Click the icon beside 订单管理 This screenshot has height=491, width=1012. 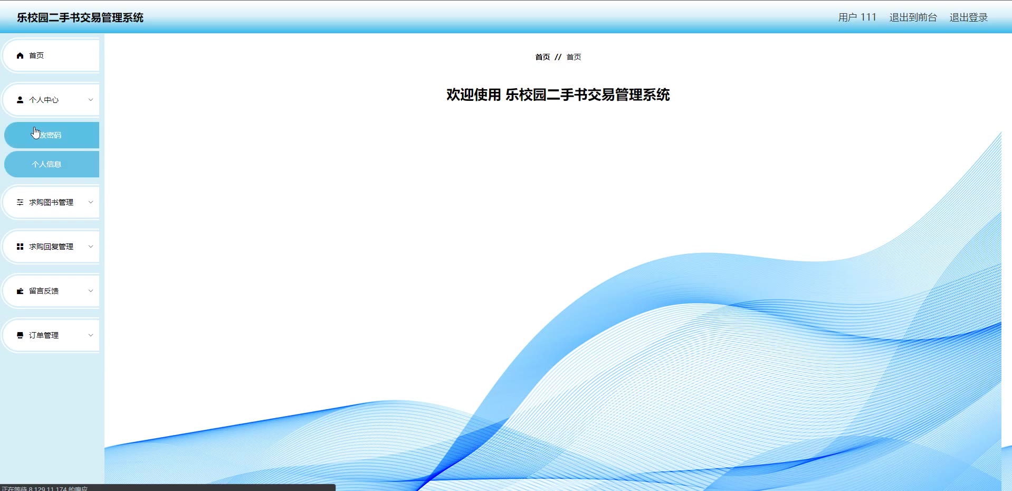coord(20,335)
